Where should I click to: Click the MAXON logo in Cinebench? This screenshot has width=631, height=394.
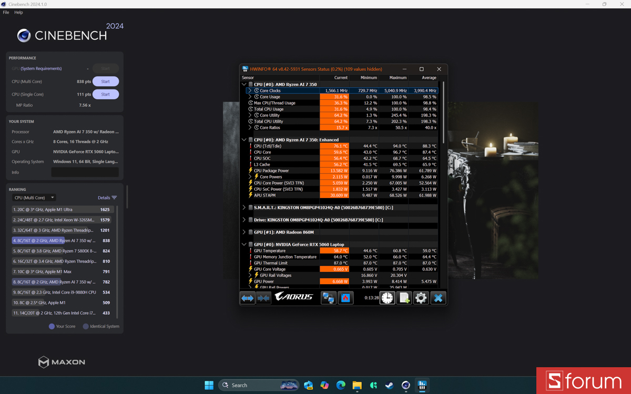tap(62, 362)
